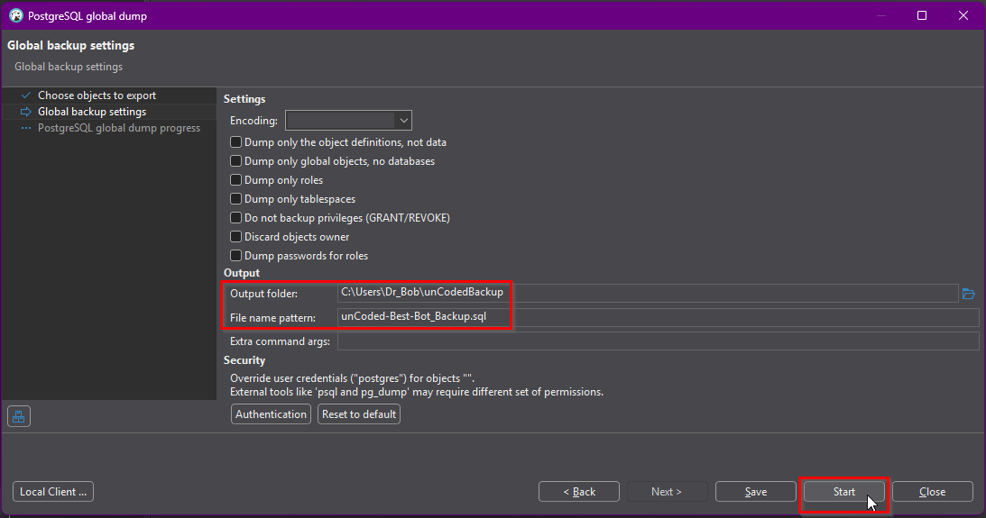Open the Encoding dropdown
986x518 pixels.
coord(403,120)
